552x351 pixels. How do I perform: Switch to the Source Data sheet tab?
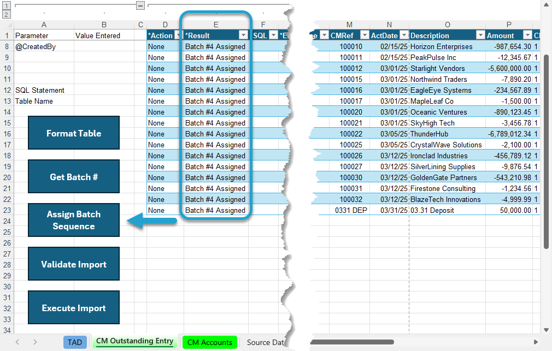click(266, 342)
